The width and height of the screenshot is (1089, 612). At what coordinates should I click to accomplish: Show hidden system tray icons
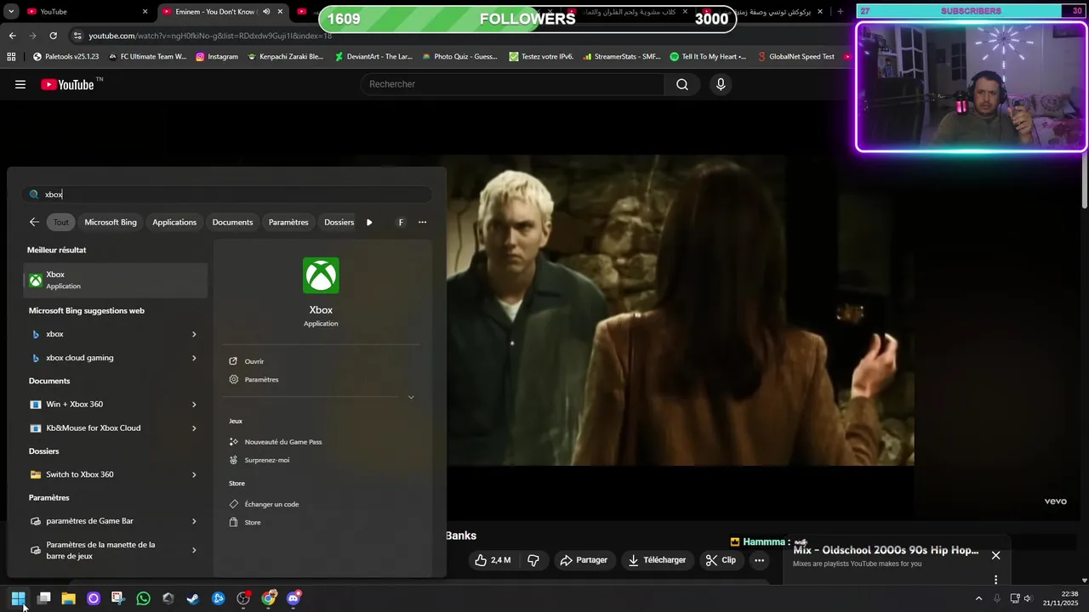pyautogui.click(x=978, y=598)
